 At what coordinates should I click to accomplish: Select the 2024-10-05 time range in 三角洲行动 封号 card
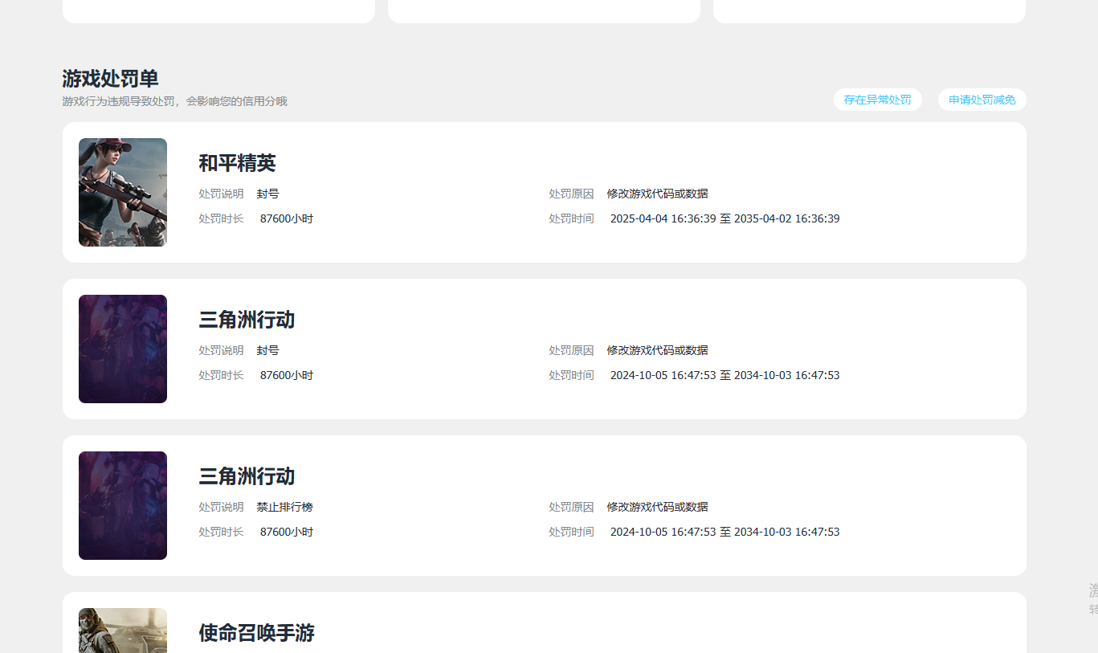point(725,375)
